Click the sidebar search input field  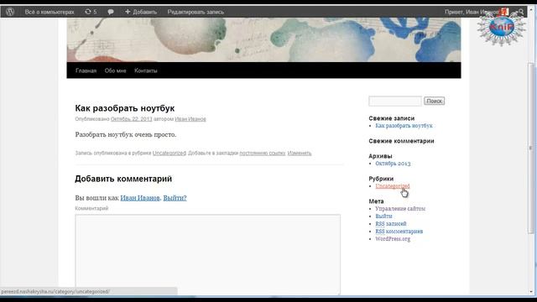point(395,101)
